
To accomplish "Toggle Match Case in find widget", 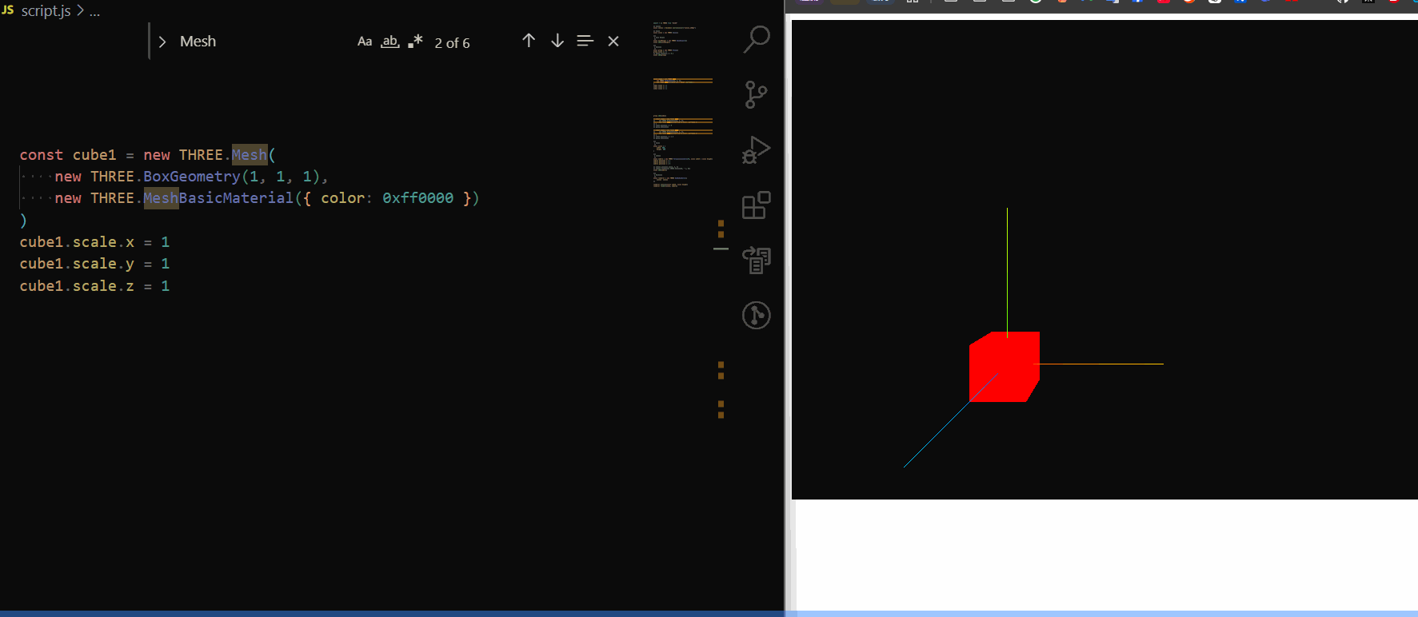I will 365,42.
